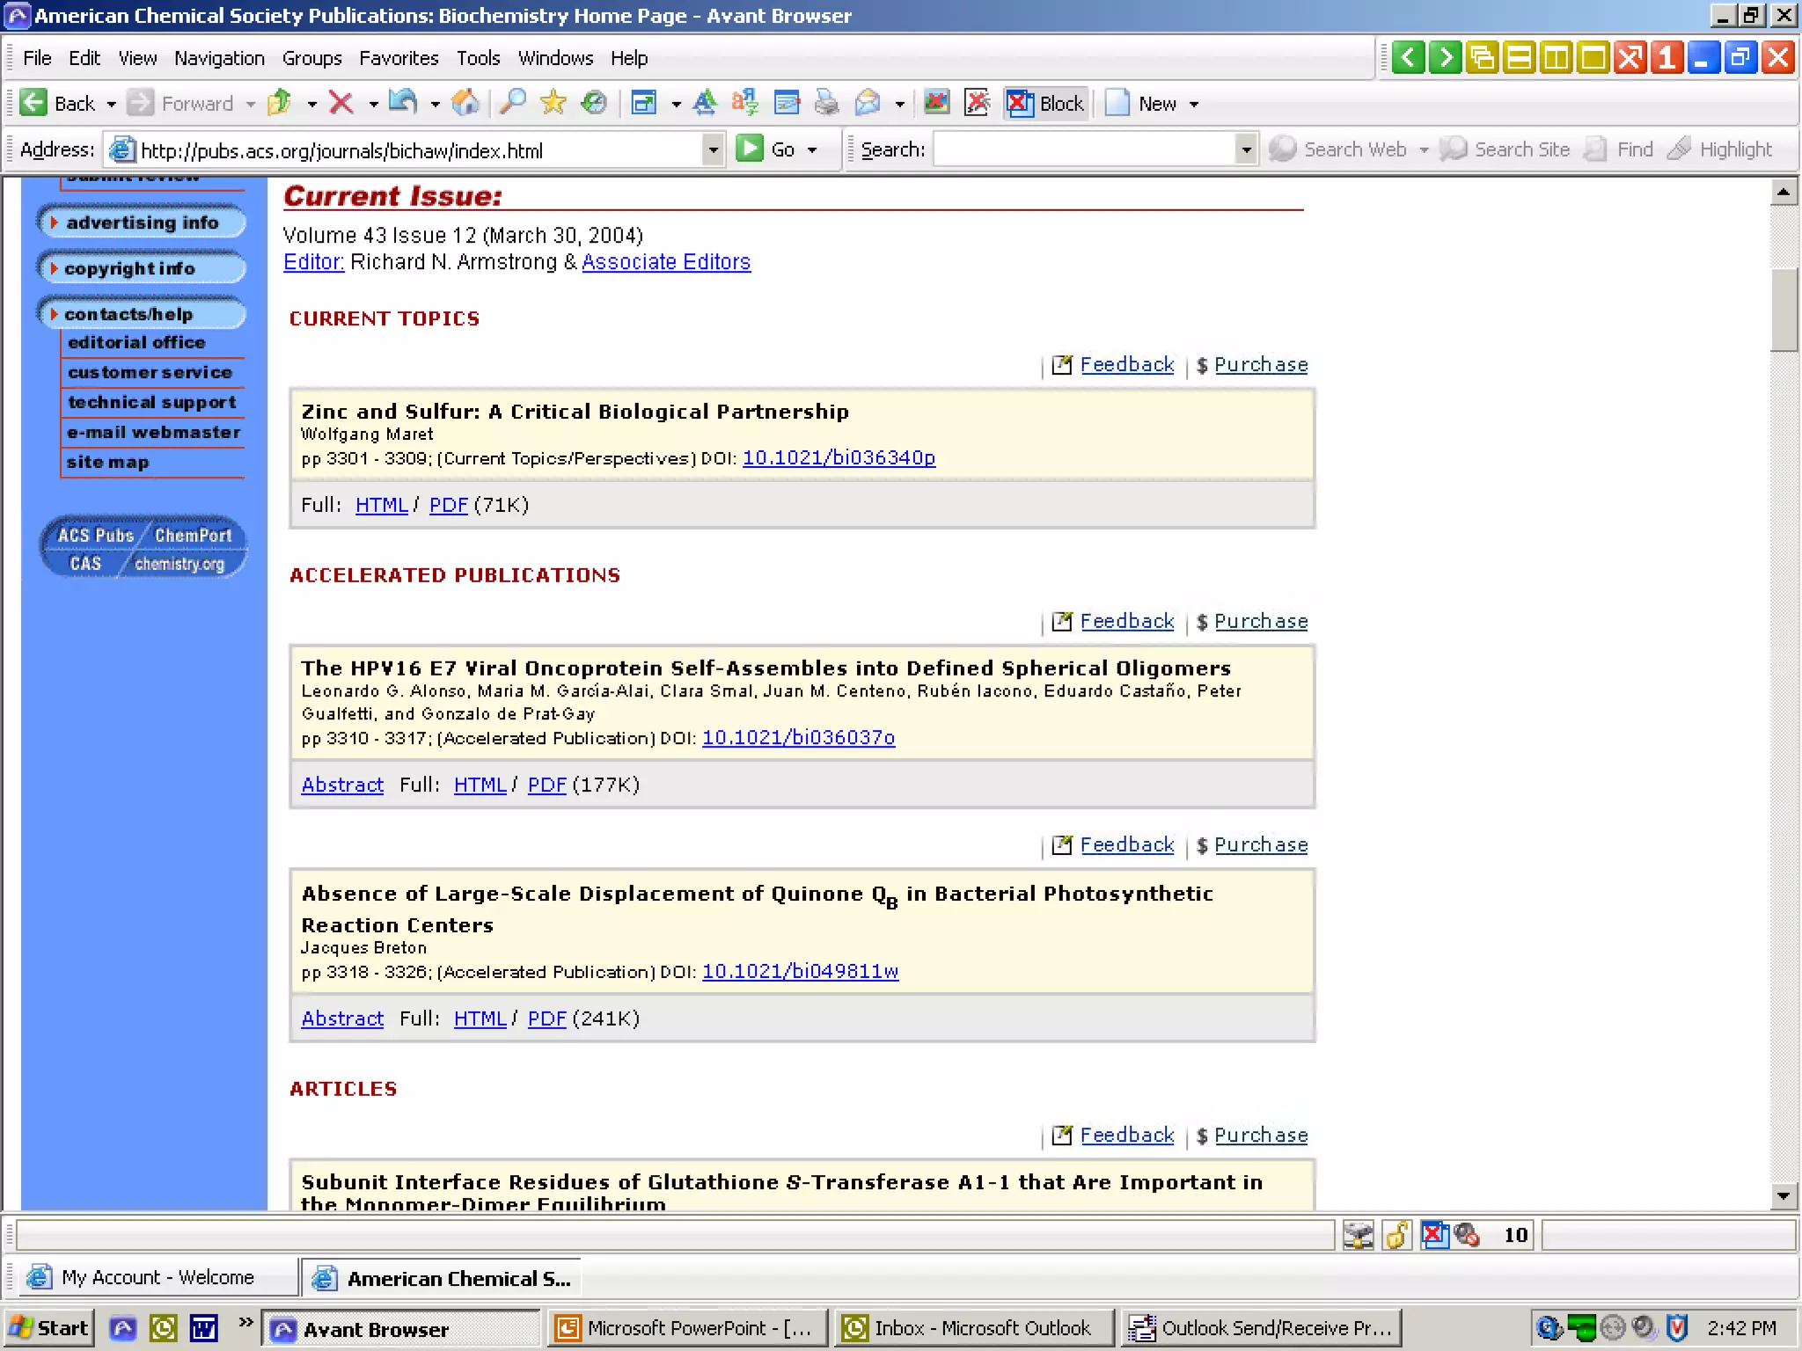
Task: Click the yellow Tile Vertically icon
Action: pos(1557,58)
